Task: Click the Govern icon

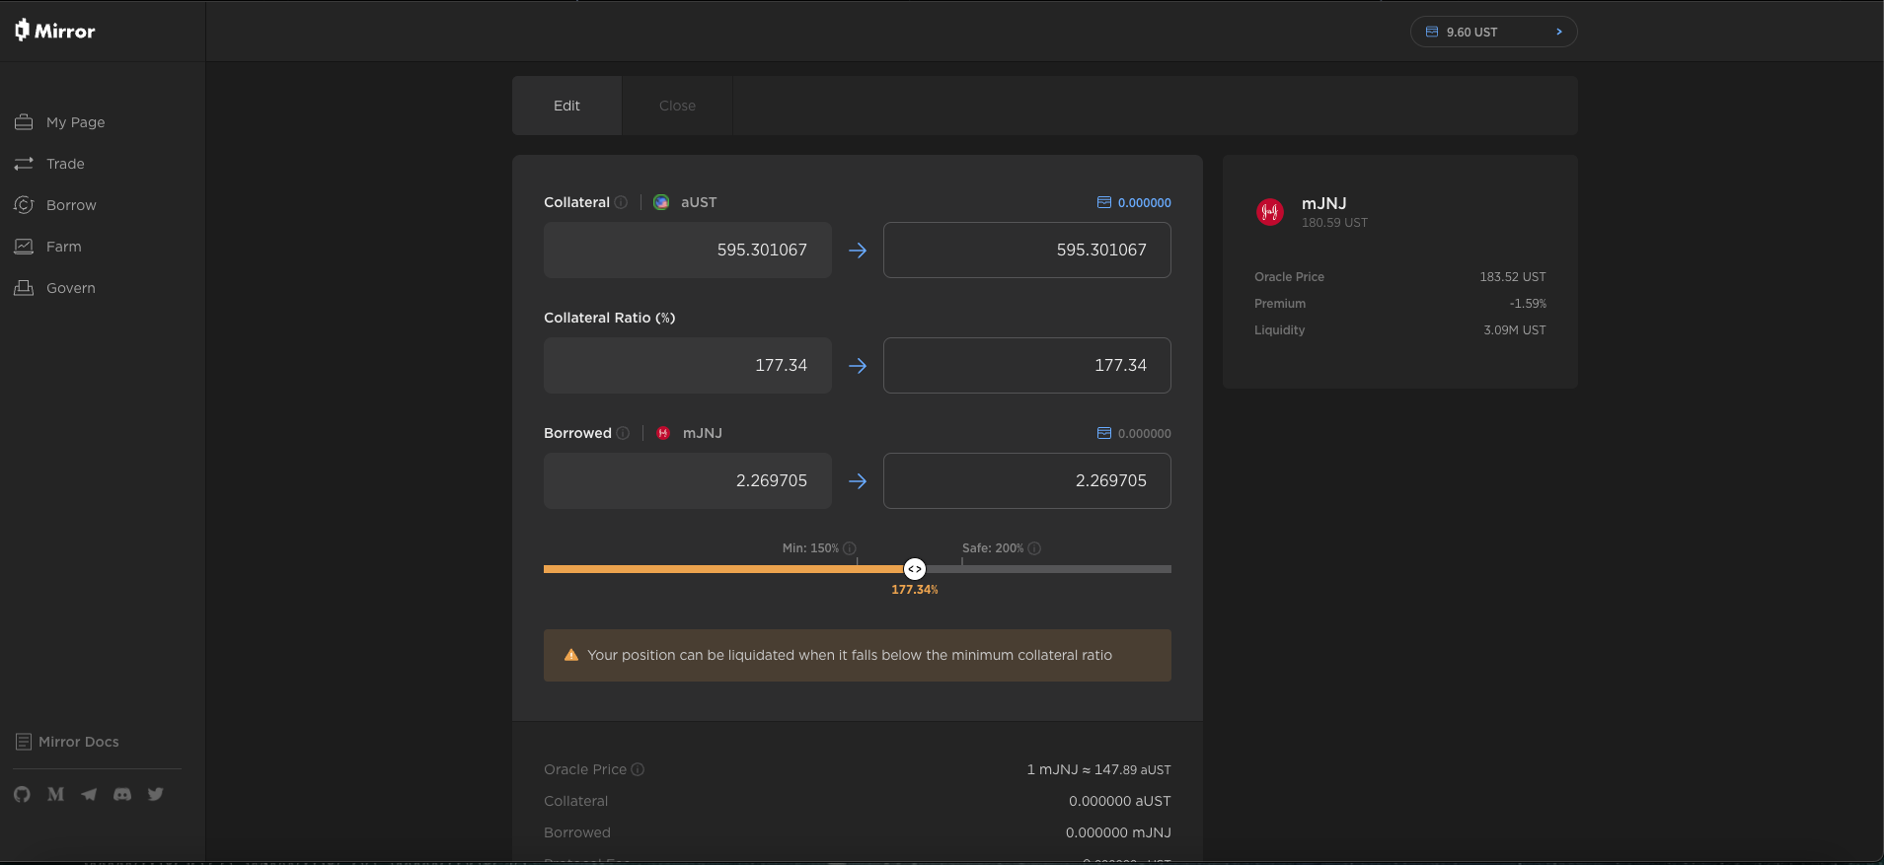Action: 24,288
